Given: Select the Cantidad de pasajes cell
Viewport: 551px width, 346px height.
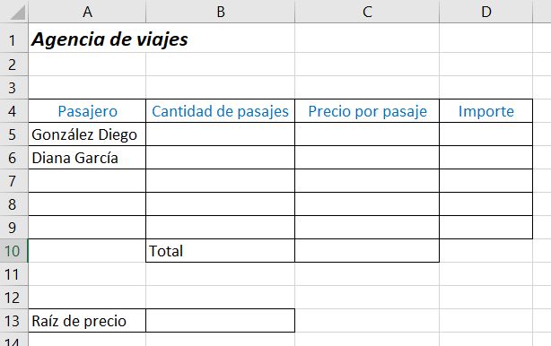Looking at the screenshot, I should [x=221, y=111].
